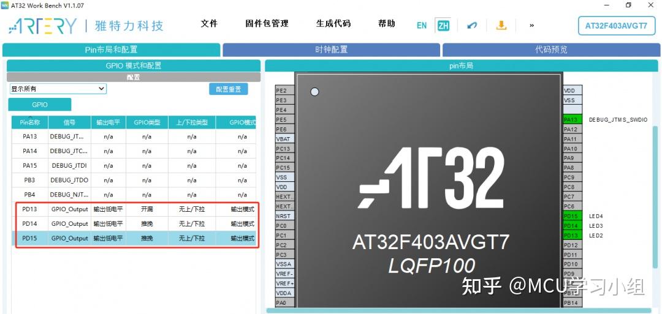
Task: Click the undo arrow toolbar icon
Action: coord(472,25)
